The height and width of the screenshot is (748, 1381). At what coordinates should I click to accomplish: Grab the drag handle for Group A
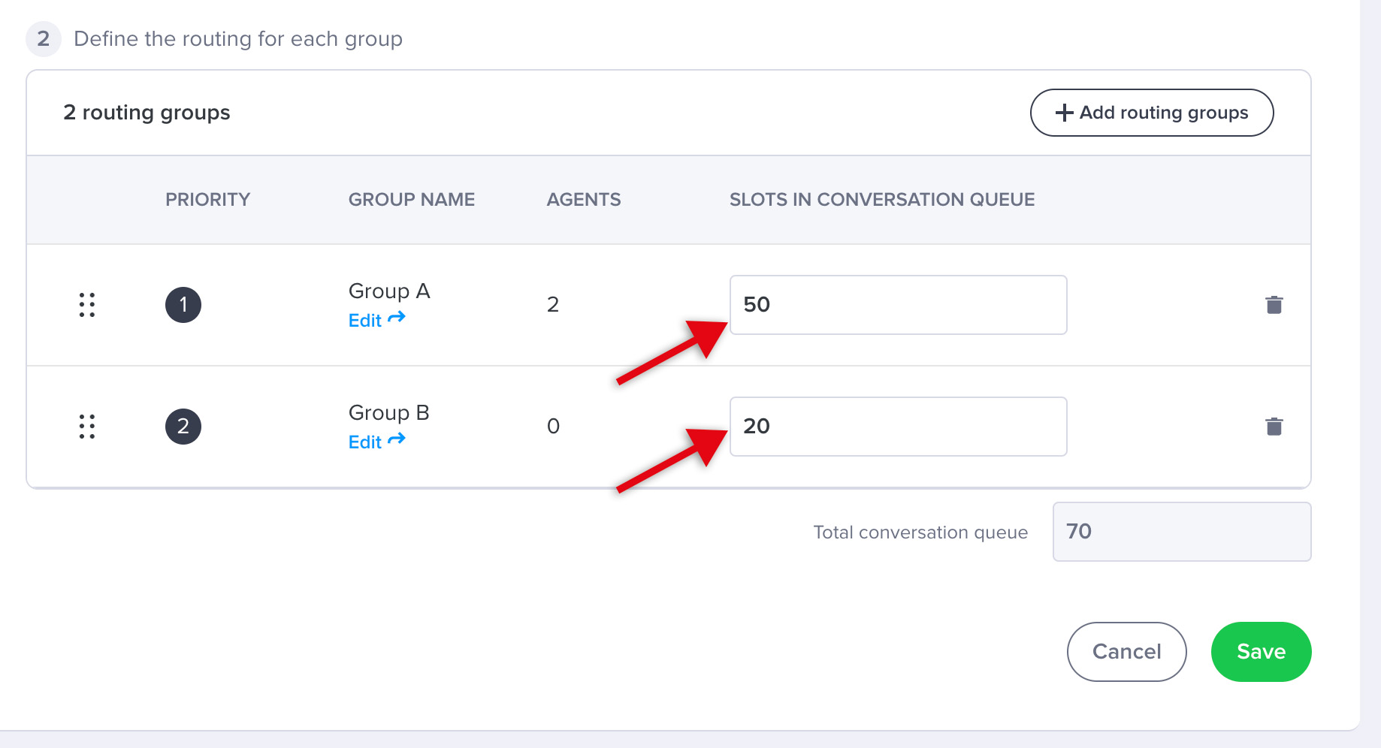pyautogui.click(x=87, y=305)
